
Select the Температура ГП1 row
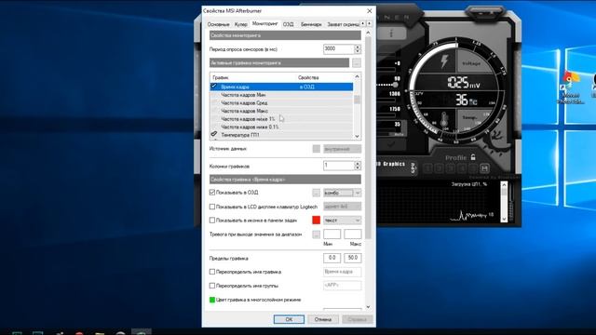[281, 135]
